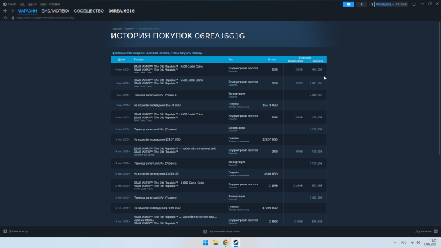Switch to the БИБЛИОТЕКА tab
This screenshot has width=441, height=248.
coord(55,11)
